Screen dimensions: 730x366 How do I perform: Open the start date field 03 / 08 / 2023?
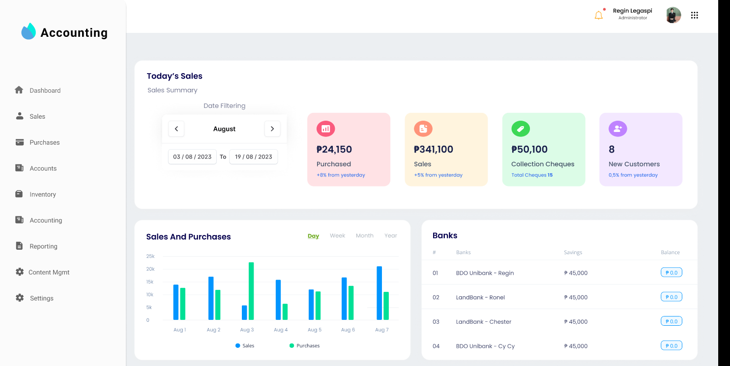pos(192,157)
